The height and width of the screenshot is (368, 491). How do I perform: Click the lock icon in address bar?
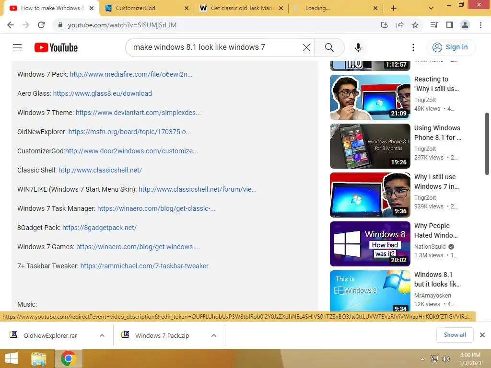(60, 25)
